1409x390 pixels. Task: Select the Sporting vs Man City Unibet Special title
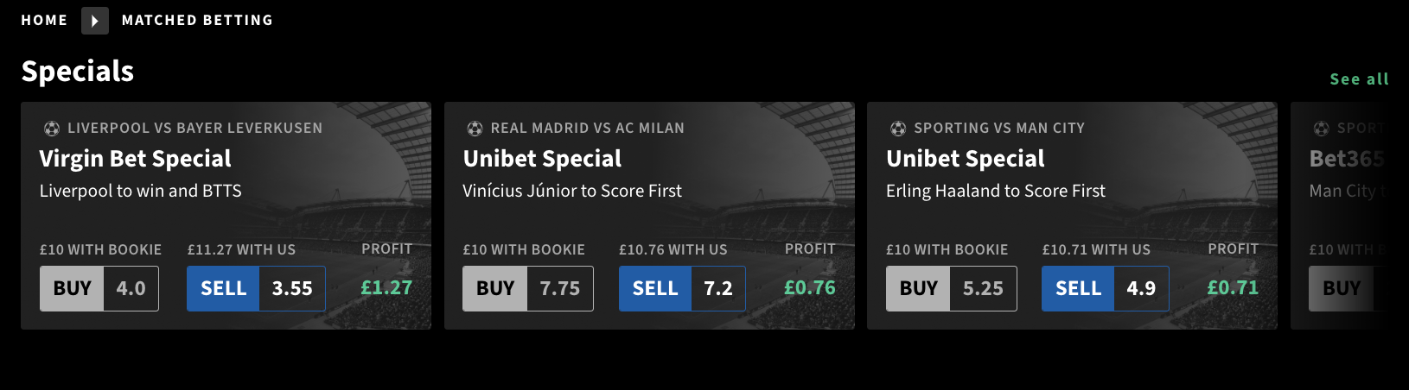pos(966,159)
